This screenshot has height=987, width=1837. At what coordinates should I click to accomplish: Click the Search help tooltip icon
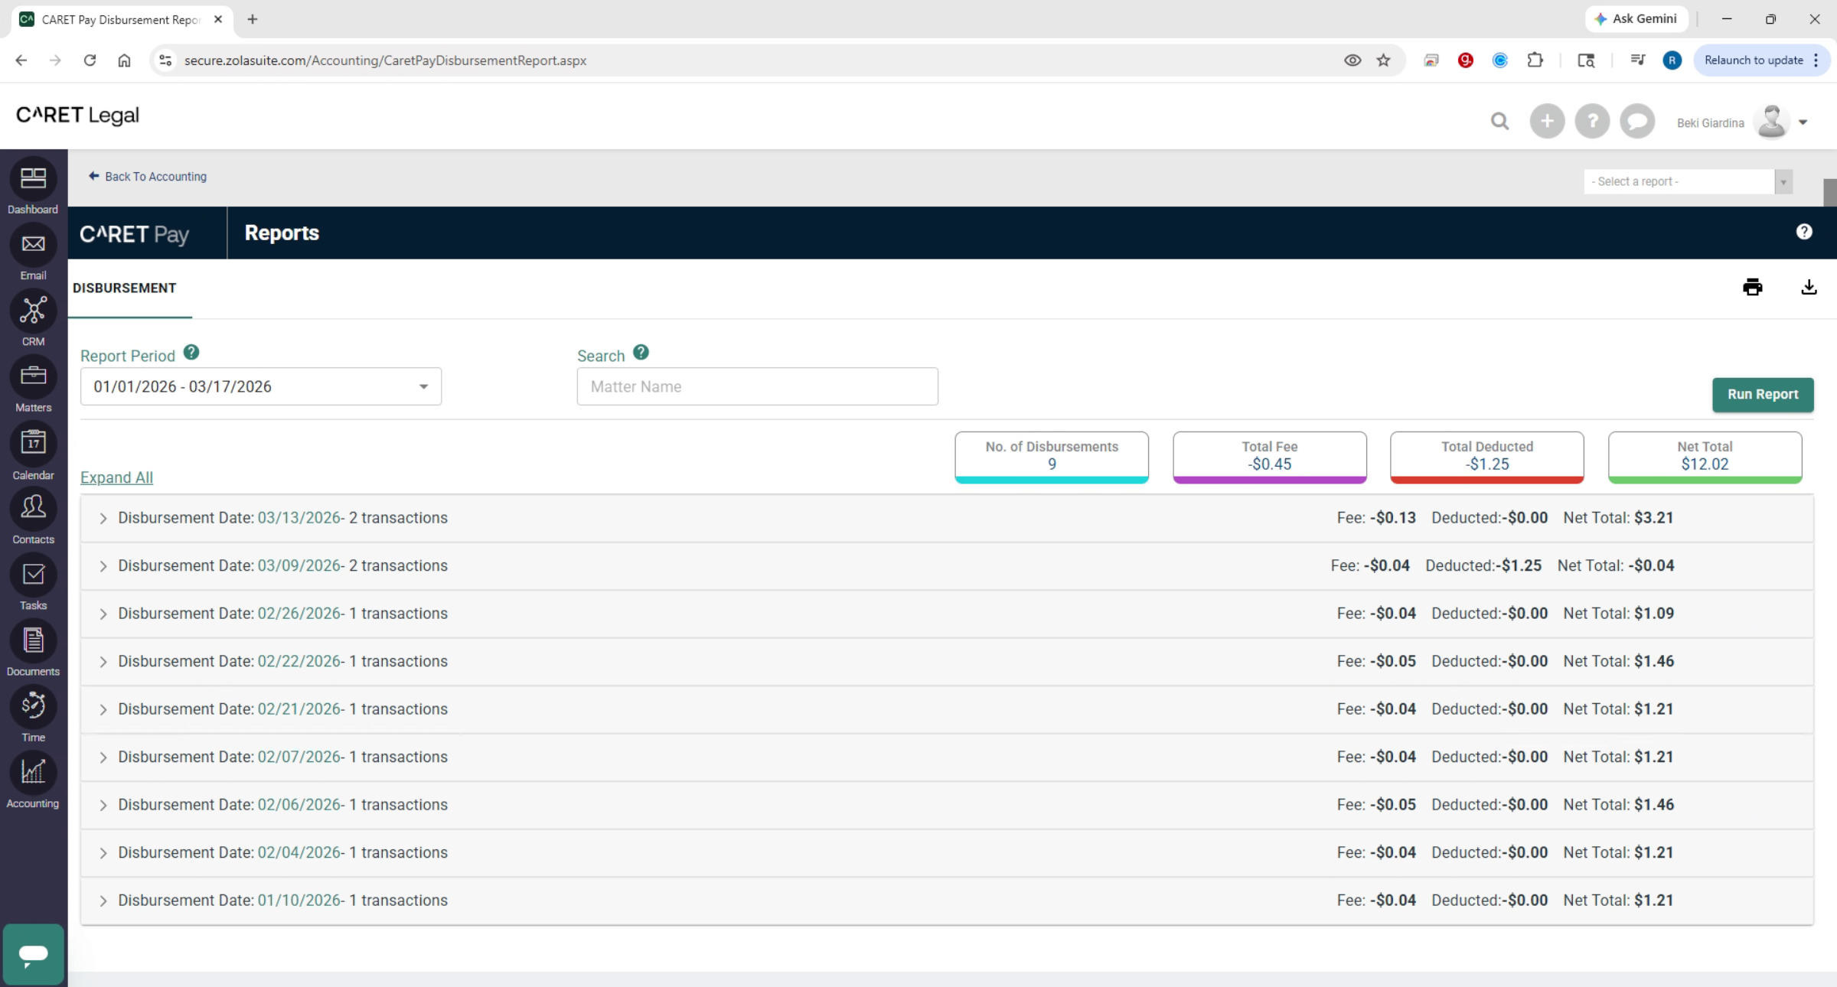click(641, 353)
